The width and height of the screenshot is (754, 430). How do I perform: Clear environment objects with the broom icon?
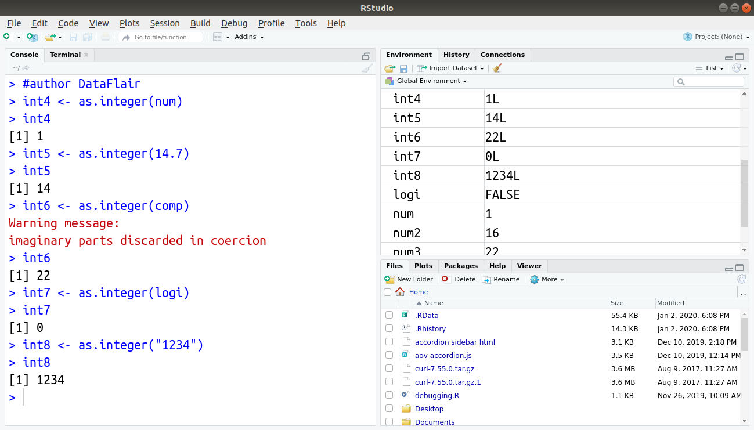point(497,68)
